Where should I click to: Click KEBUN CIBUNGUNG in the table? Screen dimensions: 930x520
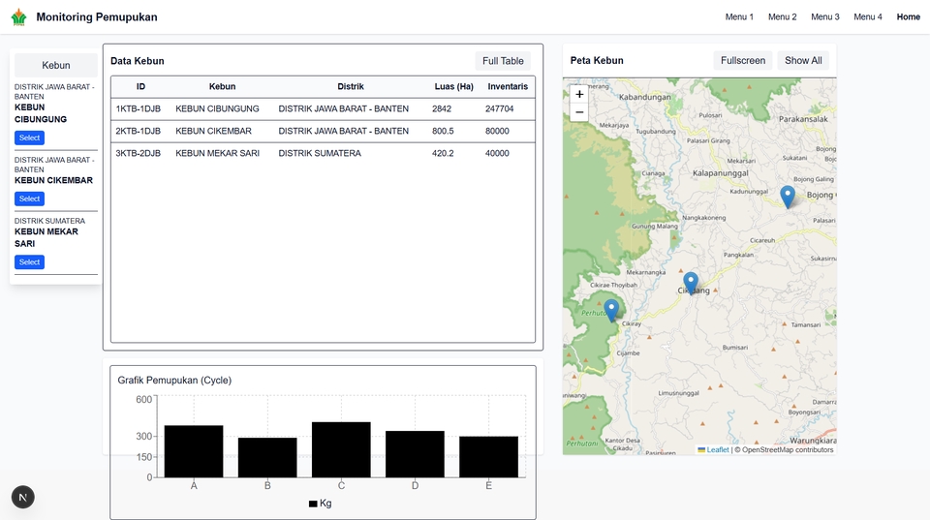(217, 109)
